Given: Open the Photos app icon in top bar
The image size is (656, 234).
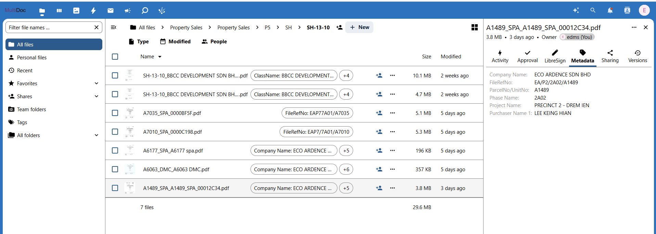Looking at the screenshot, I should (76, 11).
